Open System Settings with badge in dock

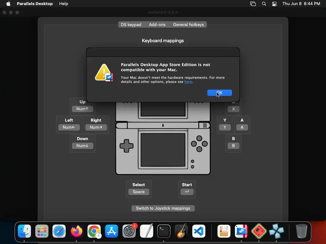(x=129, y=231)
